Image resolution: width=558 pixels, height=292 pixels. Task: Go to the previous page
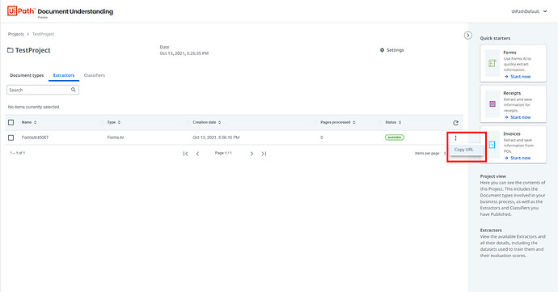pyautogui.click(x=197, y=154)
